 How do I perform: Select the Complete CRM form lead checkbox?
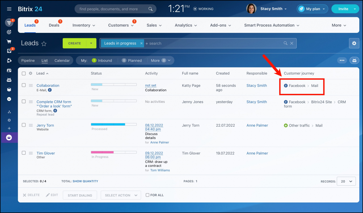[24, 101]
